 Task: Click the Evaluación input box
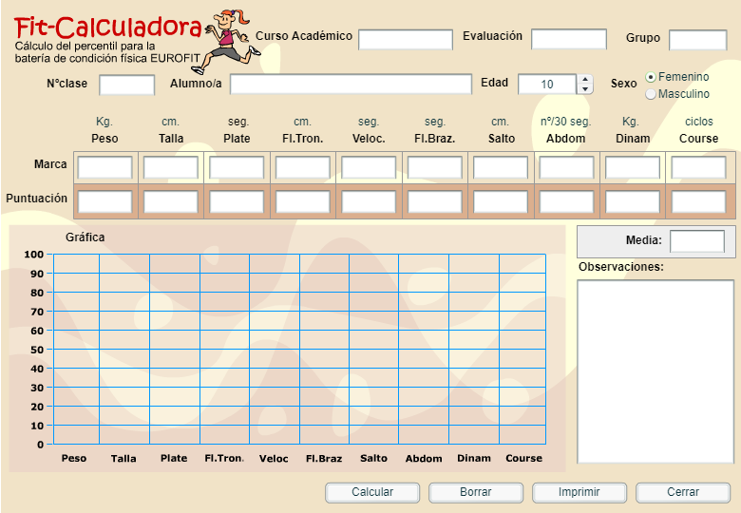[x=568, y=39]
